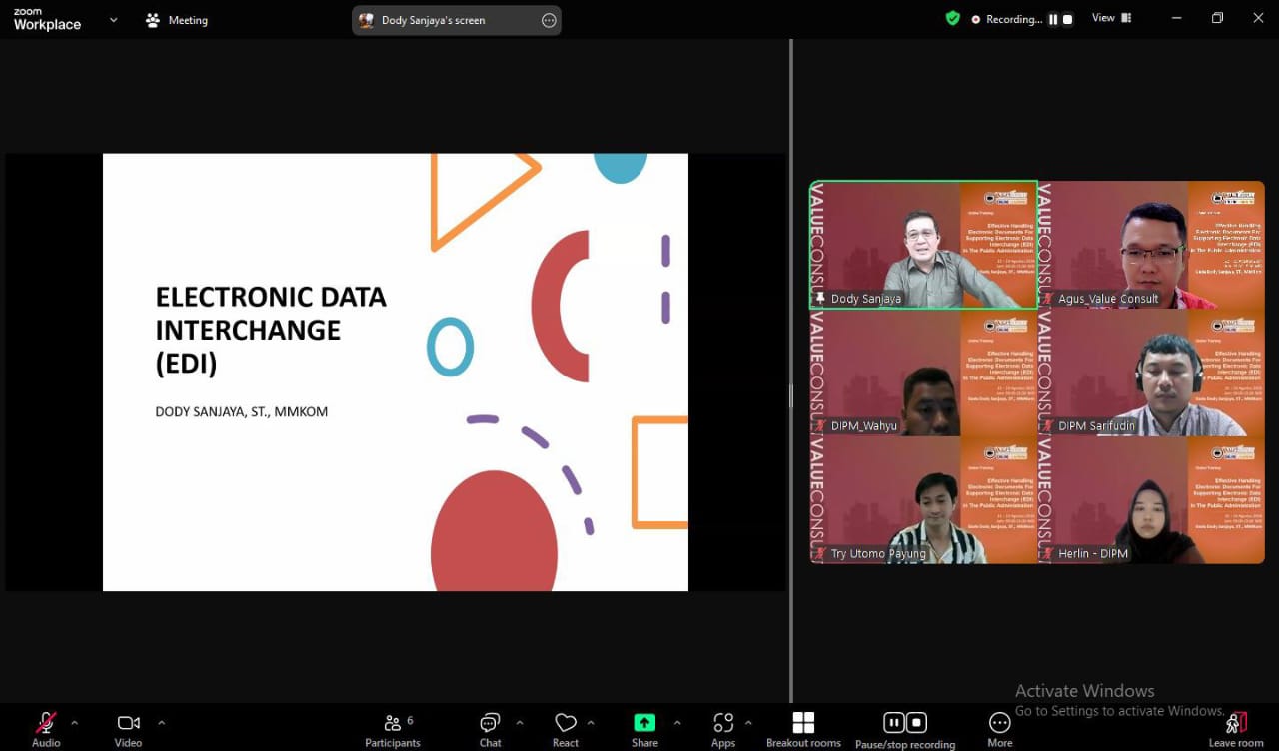The height and width of the screenshot is (751, 1279).
Task: Open the Participants panel
Action: (x=393, y=728)
